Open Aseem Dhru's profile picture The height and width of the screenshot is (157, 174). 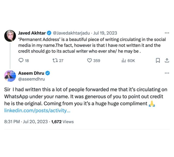click(10, 76)
